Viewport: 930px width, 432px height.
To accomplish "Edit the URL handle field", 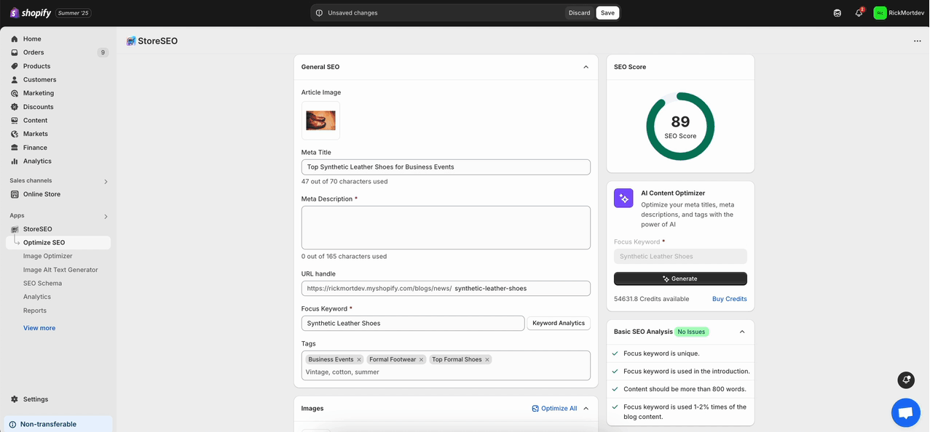I will [x=446, y=289].
